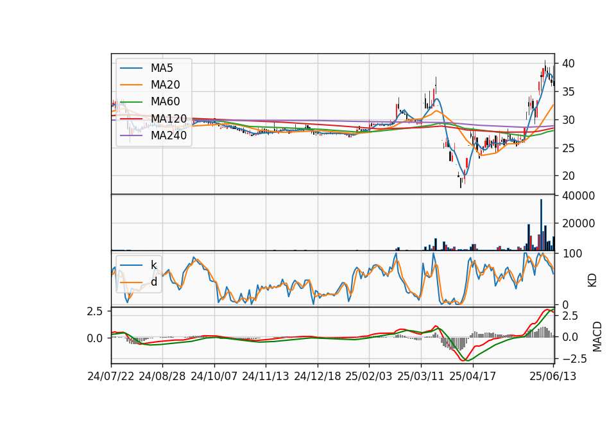
Task: Click the price axis value 40
Action: point(569,64)
